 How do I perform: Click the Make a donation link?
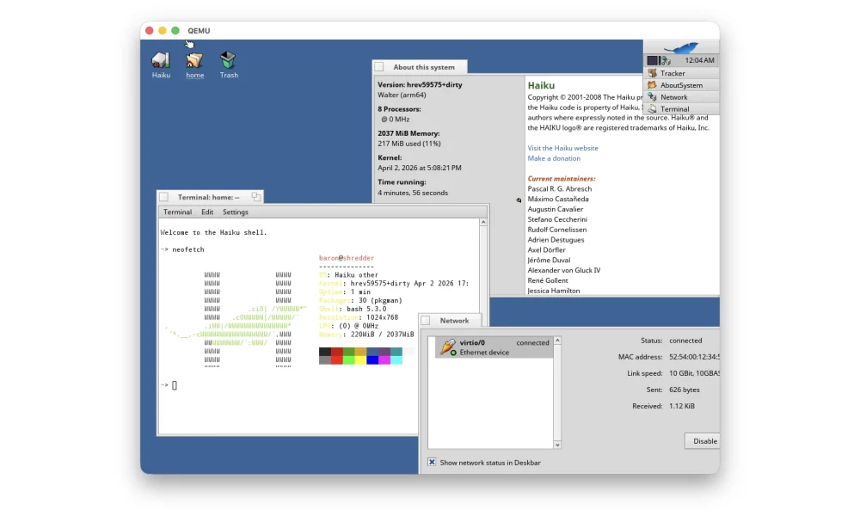tap(554, 158)
